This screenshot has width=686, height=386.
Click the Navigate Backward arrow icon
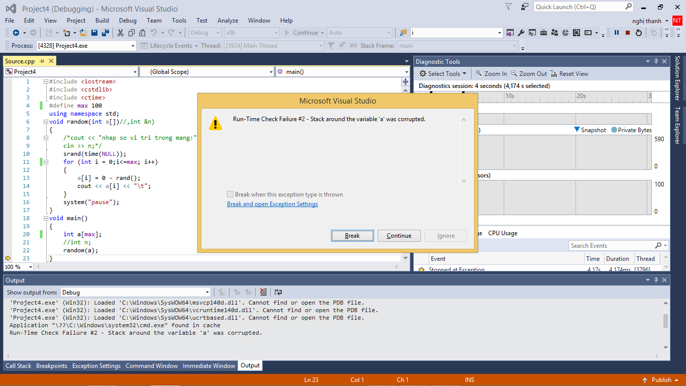click(16, 33)
